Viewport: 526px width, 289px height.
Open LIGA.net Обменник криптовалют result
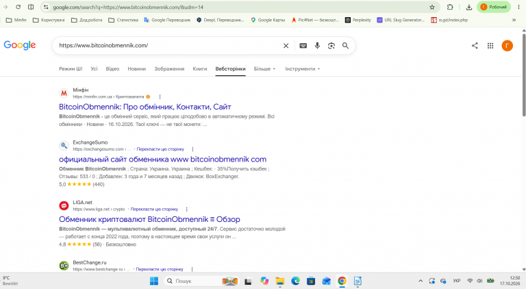(149, 219)
